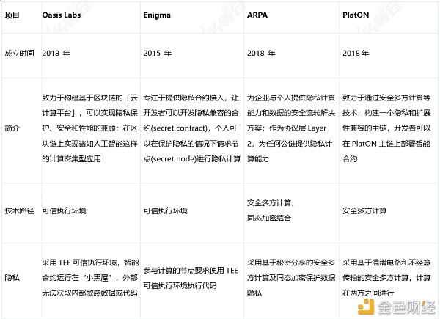This screenshot has height=319, width=440.
Task: Click PlatON intro about 安全多方计算等技术
Action: point(386,128)
